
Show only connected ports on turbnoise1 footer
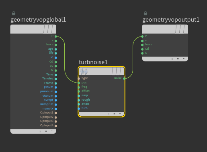(114, 114)
